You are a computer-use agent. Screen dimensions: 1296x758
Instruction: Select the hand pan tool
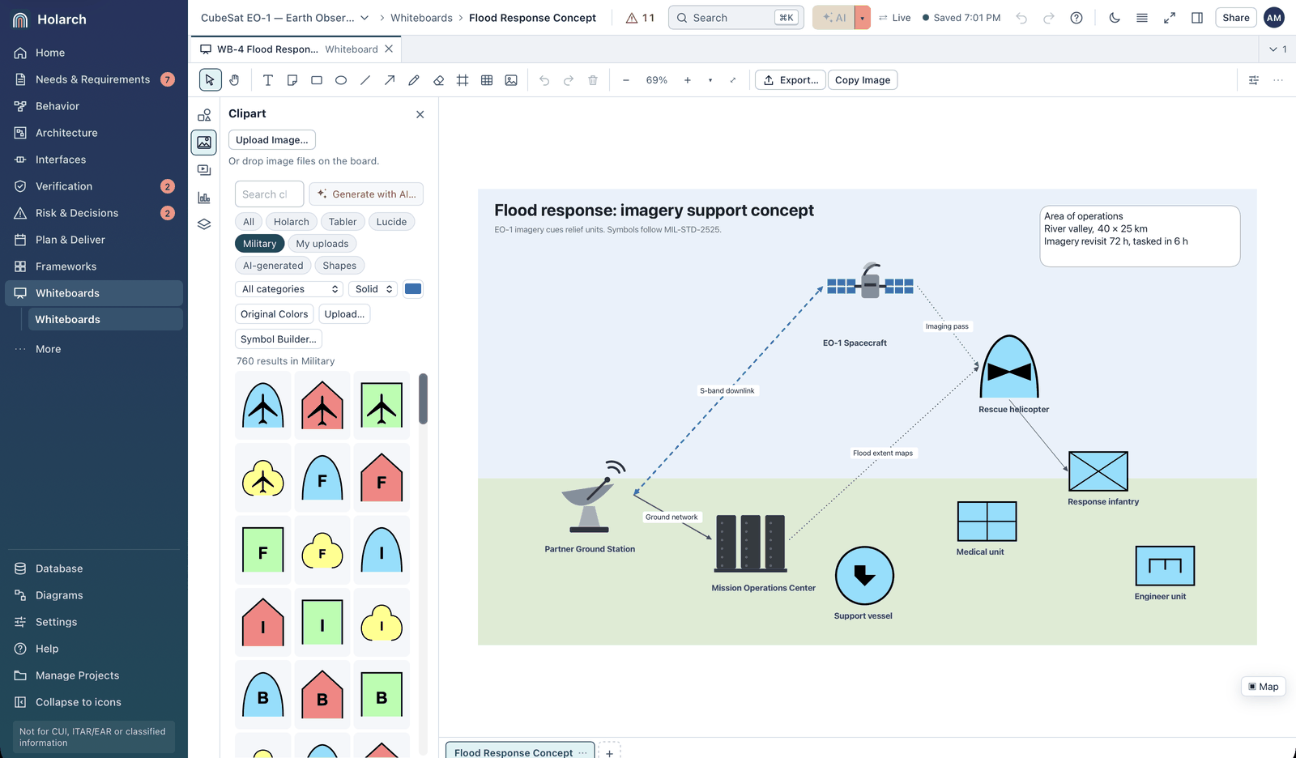(x=234, y=80)
